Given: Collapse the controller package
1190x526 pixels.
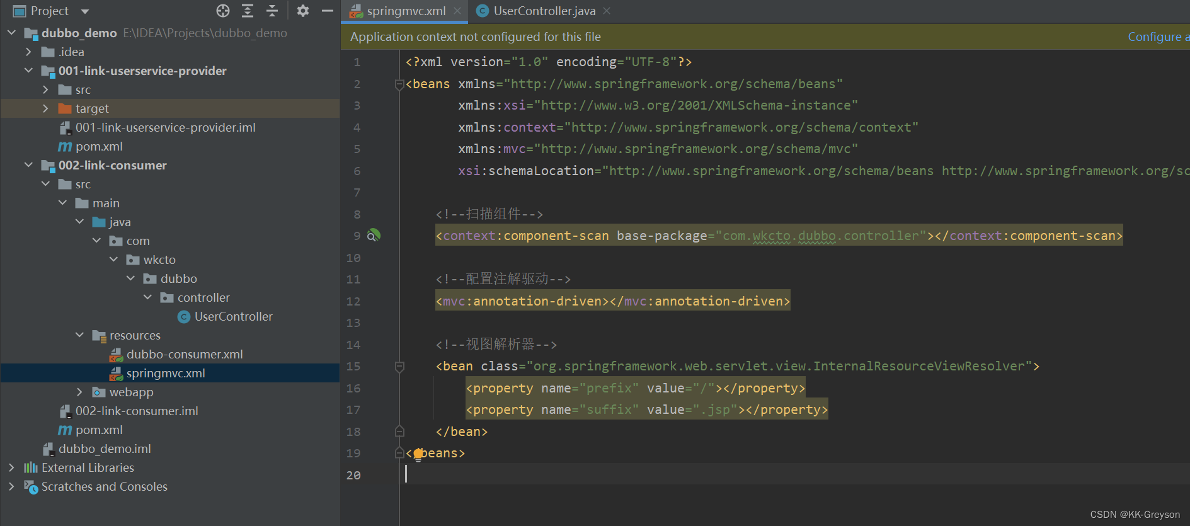Looking at the screenshot, I should point(147,297).
